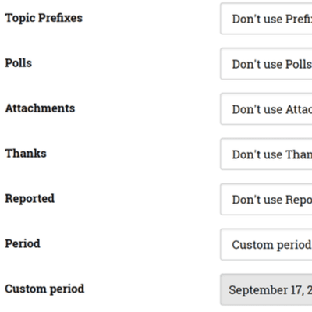312x312 pixels.
Task: Select the "Don't use Polls" text
Action: click(272, 64)
